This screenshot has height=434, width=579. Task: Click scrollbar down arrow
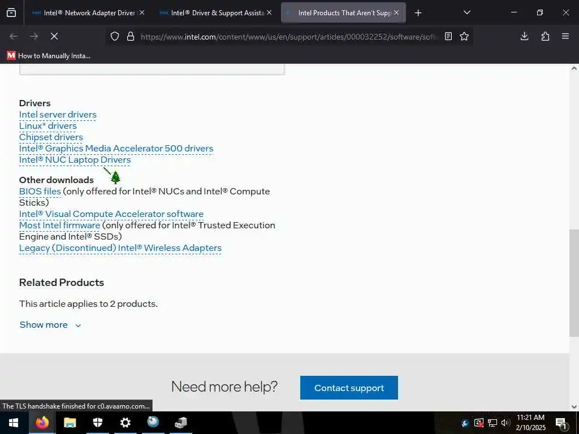(x=574, y=407)
